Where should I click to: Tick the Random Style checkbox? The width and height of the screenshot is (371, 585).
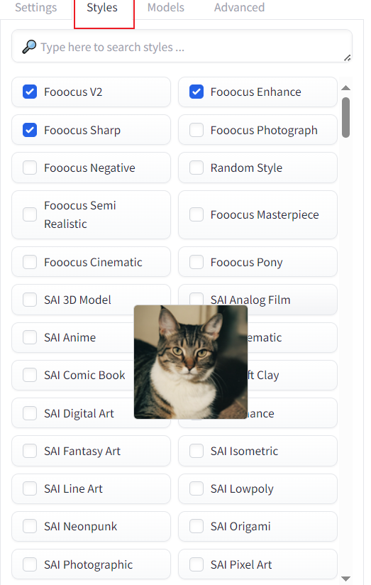point(196,168)
